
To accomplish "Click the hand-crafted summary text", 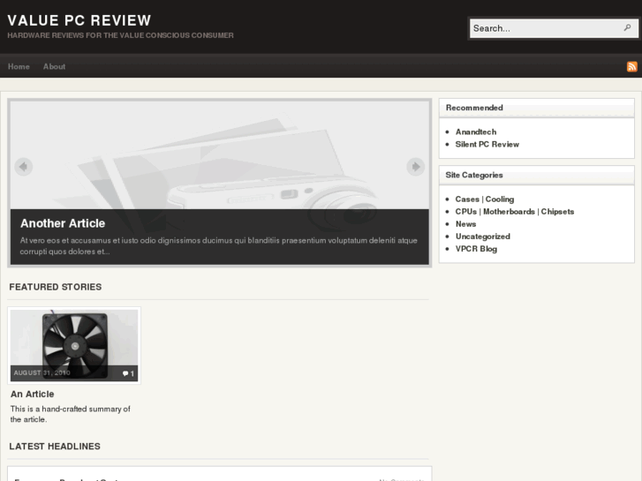I will coord(71,414).
